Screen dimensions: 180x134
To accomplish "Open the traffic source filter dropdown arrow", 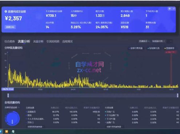I will (171, 41).
